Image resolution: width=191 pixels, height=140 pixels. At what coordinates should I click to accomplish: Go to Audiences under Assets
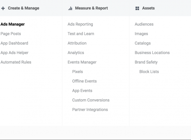144,24
